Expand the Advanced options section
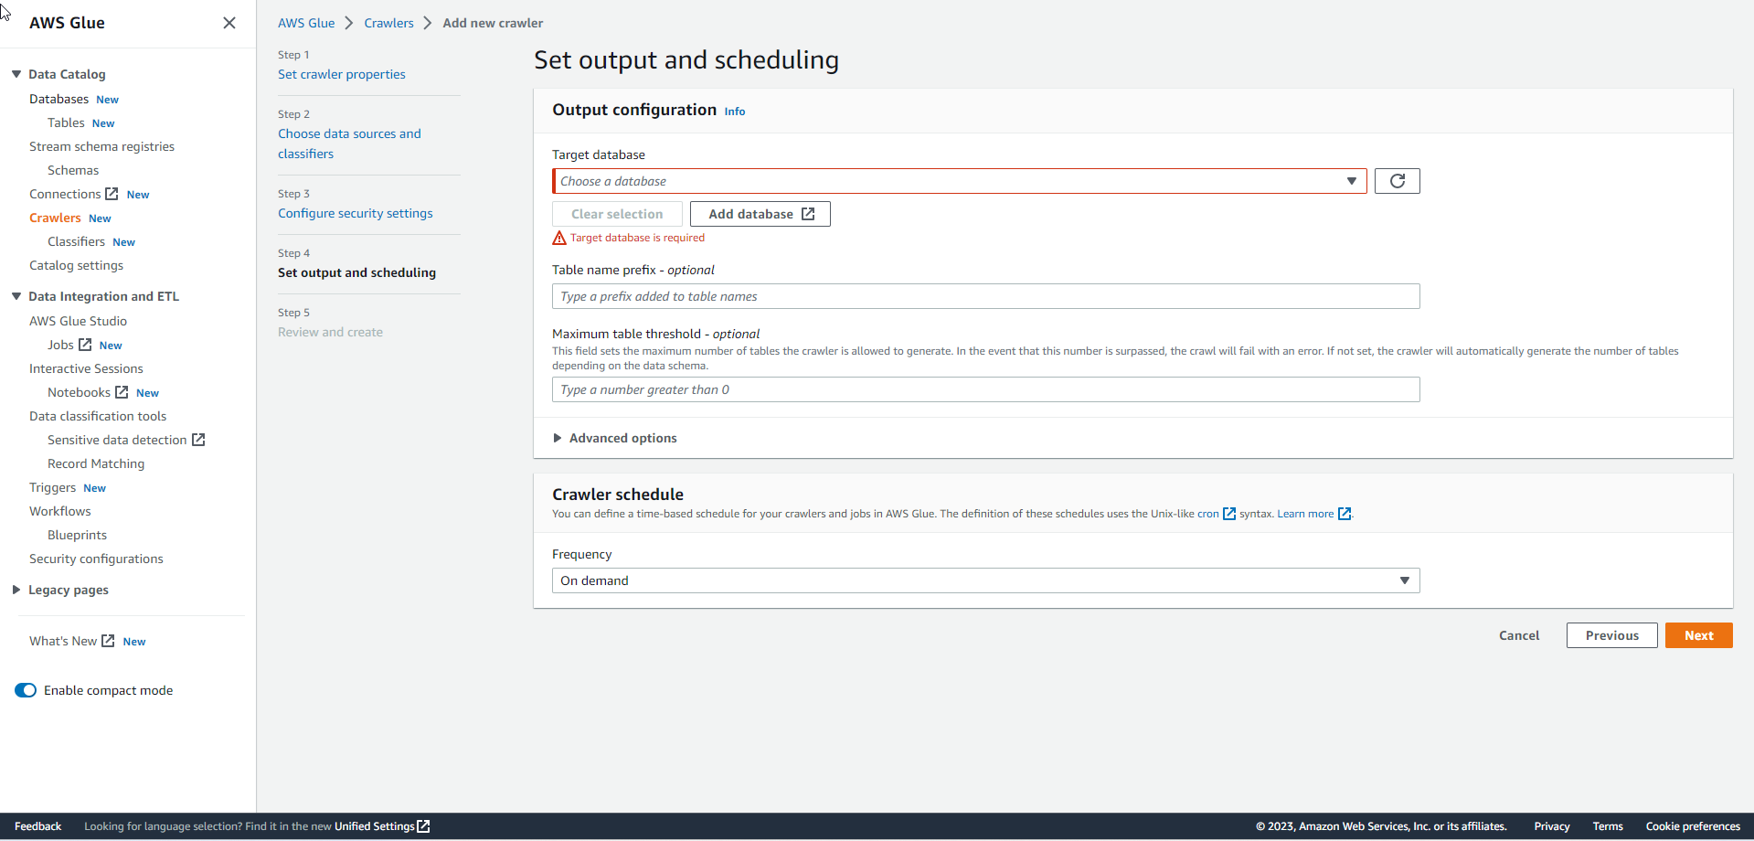Screen dimensions: 1754x841 [x=615, y=438]
